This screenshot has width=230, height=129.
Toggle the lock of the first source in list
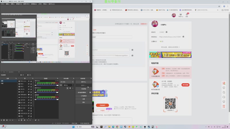(31, 81)
